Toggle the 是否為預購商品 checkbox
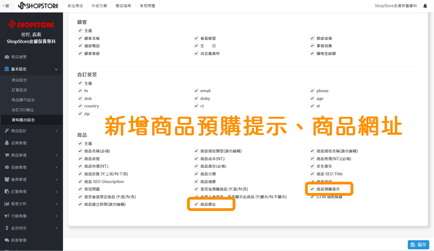 tap(196, 189)
